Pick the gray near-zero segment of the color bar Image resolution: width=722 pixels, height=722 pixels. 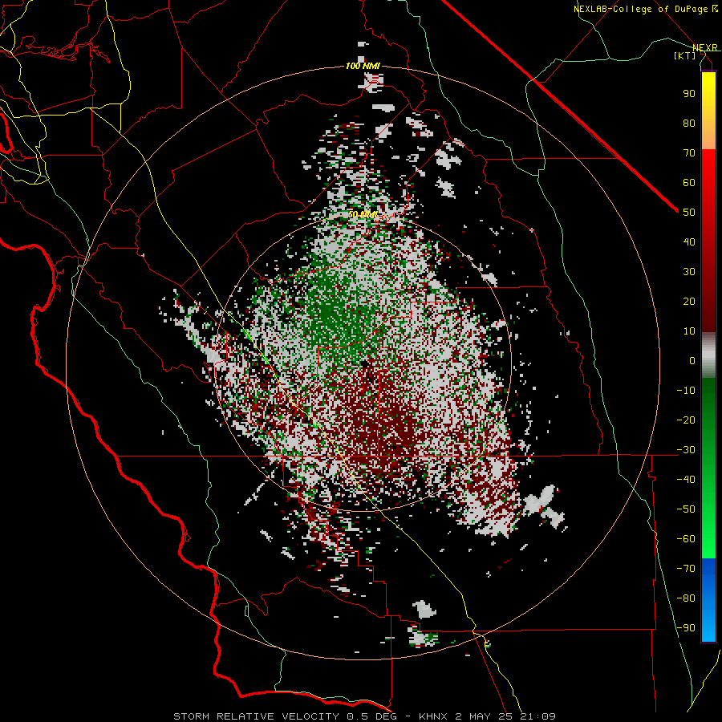tap(708, 355)
